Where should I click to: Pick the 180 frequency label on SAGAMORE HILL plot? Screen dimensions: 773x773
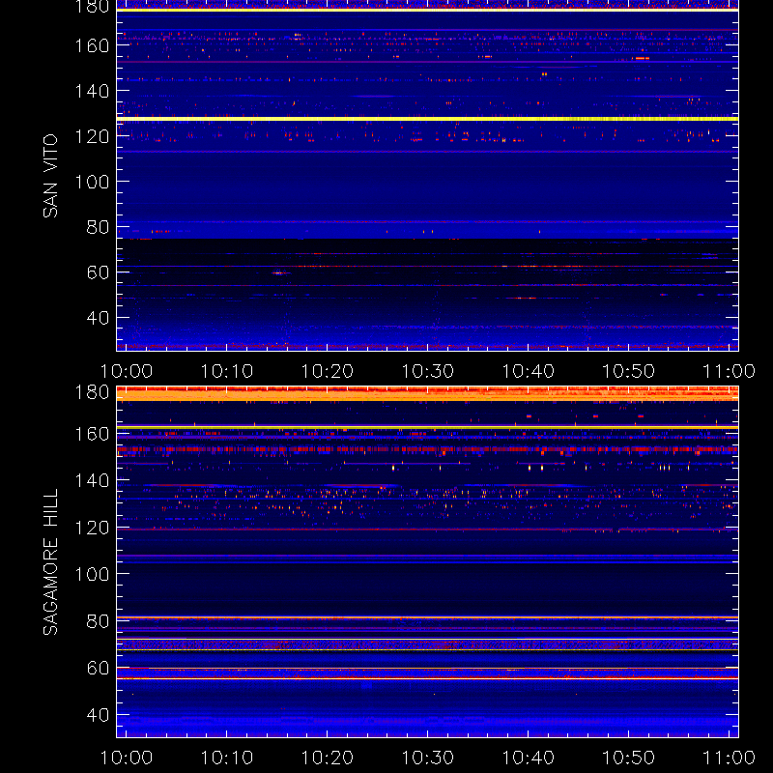[92, 392]
